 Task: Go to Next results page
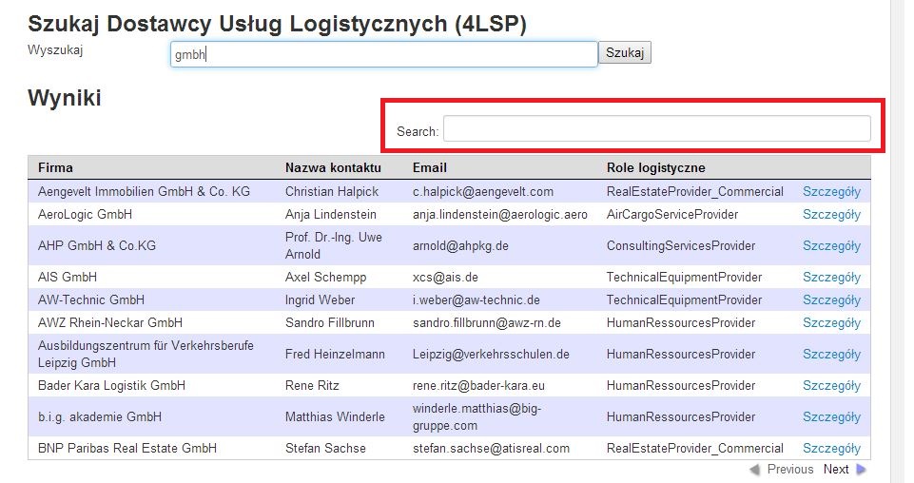coord(836,469)
